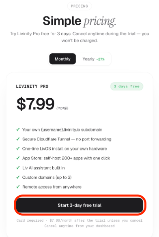
Task: Select the Monthly billing toggle
Action: click(x=62, y=59)
